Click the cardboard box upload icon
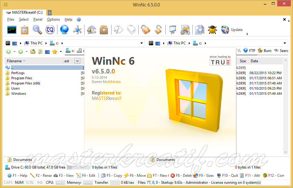 pos(104,30)
